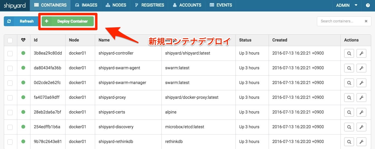This screenshot has height=149, width=375.
Task: Open the NODES tab
Action: coord(116,5)
